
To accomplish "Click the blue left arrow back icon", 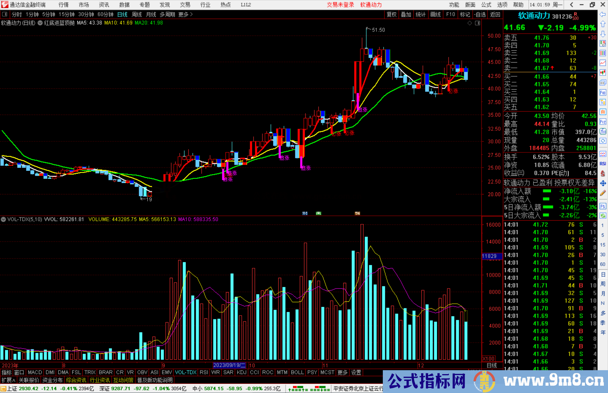I will [603, 14].
